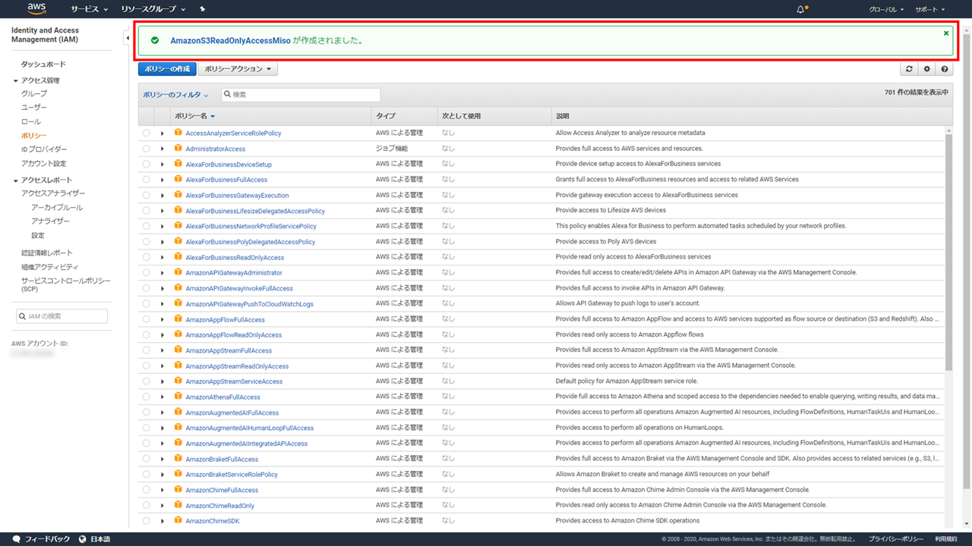Open the help question mark icon
The width and height of the screenshot is (972, 546).
[945, 69]
